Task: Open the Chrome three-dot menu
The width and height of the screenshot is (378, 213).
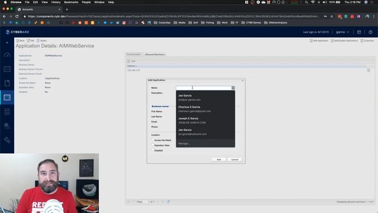Action: tap(374, 16)
